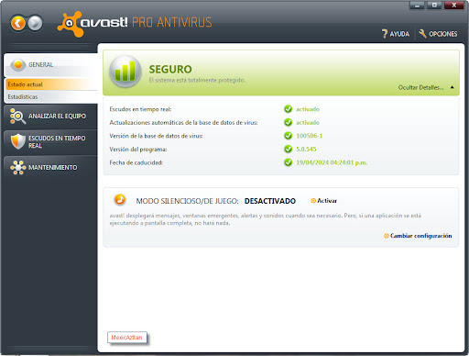
Task: Click the green check beside Escudos en tiempo real
Action: pos(288,109)
